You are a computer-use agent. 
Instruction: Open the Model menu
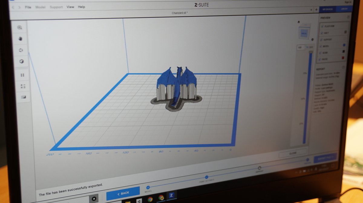pos(40,7)
